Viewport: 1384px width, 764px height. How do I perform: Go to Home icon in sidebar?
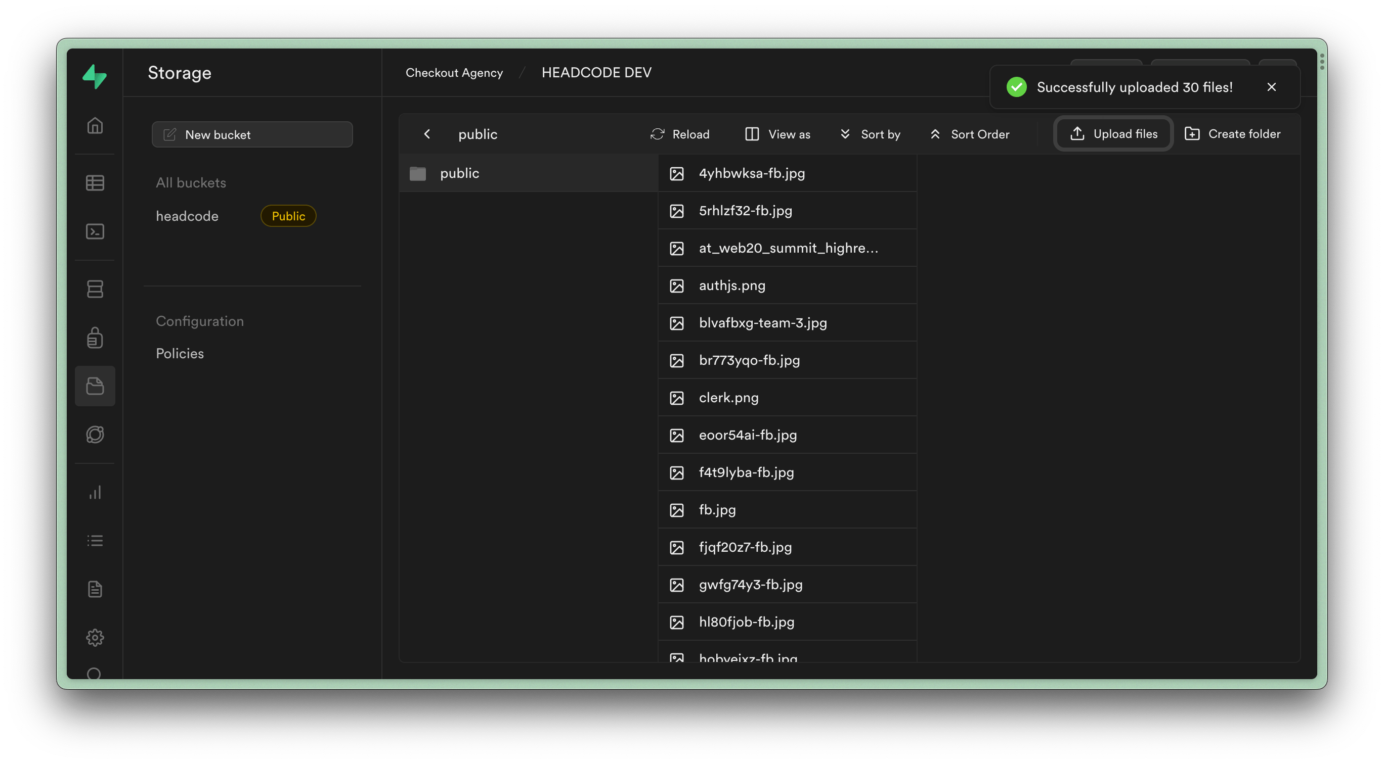tap(95, 125)
